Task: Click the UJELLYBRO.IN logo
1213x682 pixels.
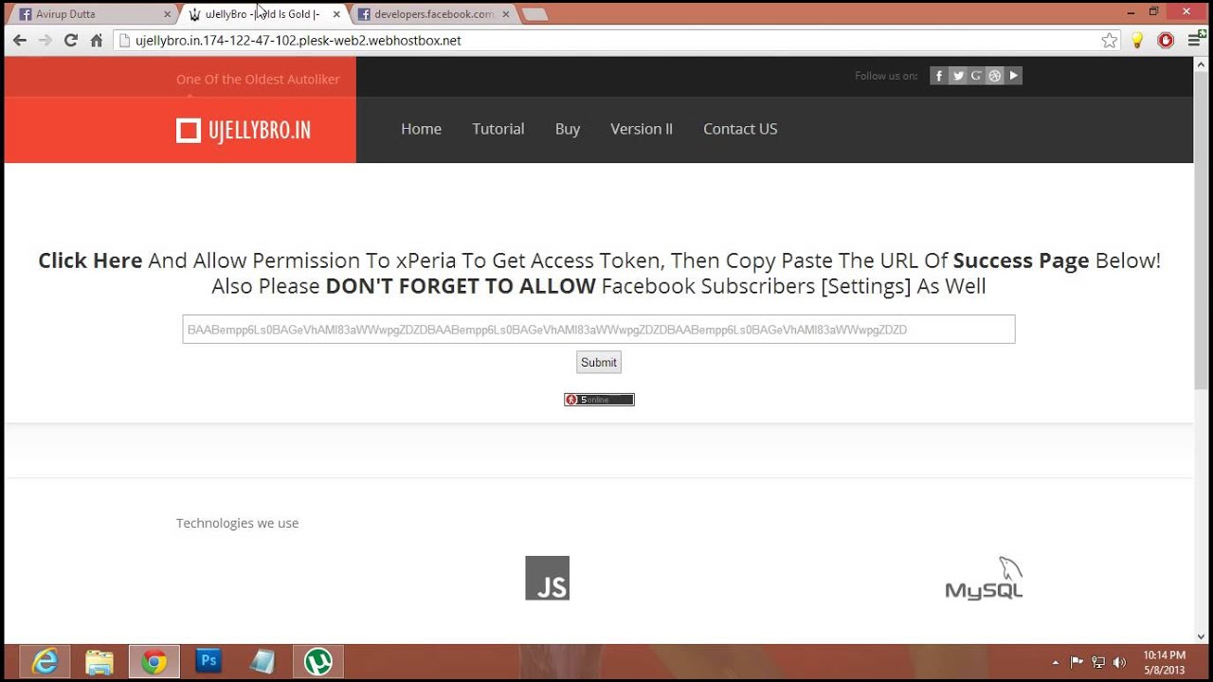Action: tap(244, 131)
